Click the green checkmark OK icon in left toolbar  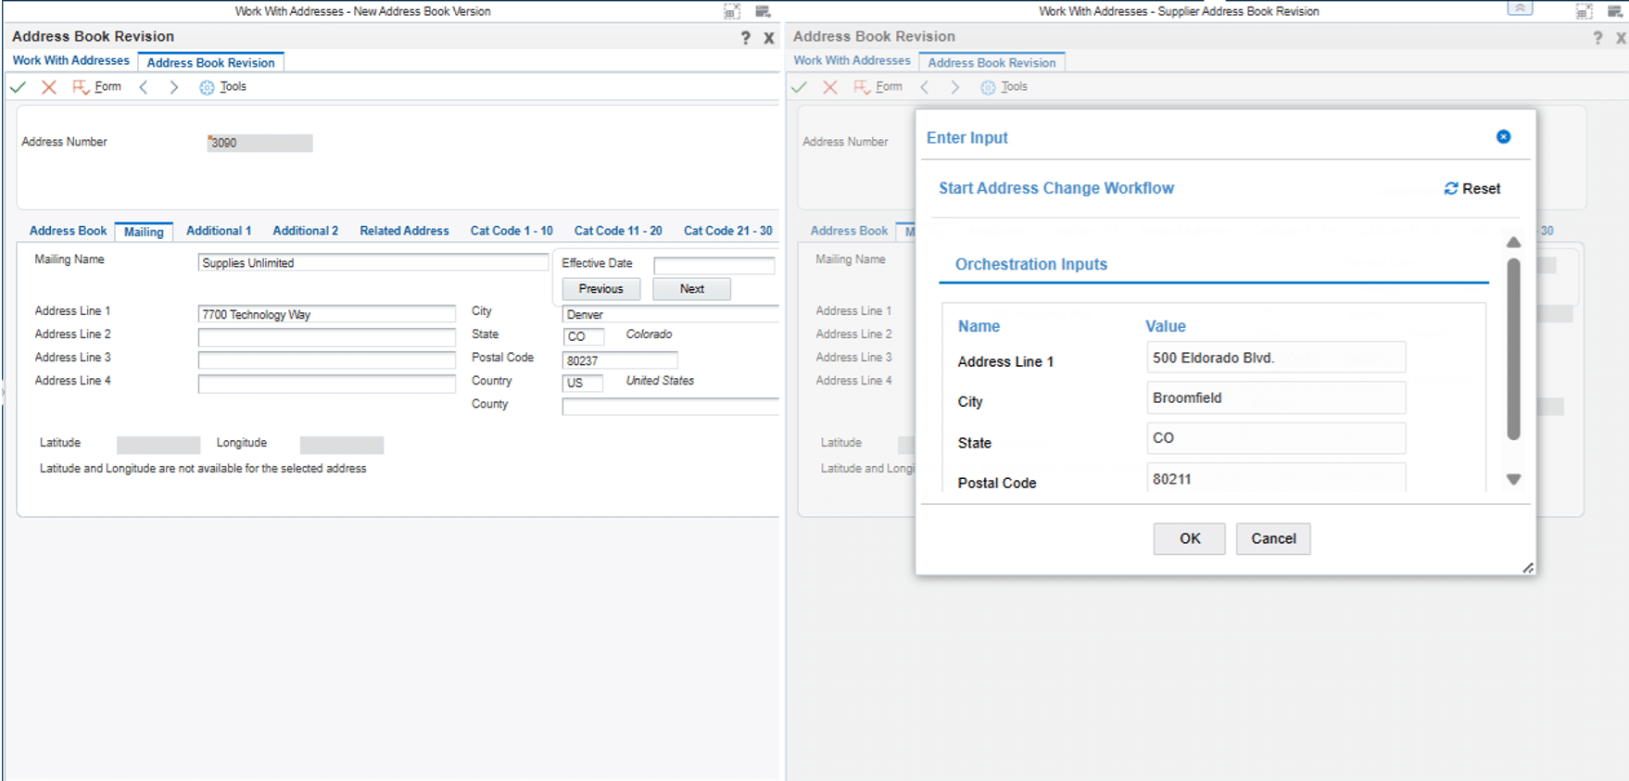18,87
